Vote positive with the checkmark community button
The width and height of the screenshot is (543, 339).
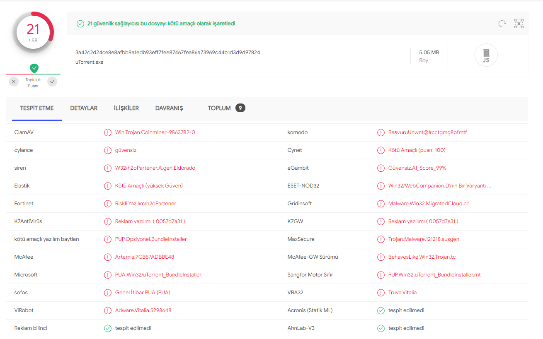(x=52, y=82)
